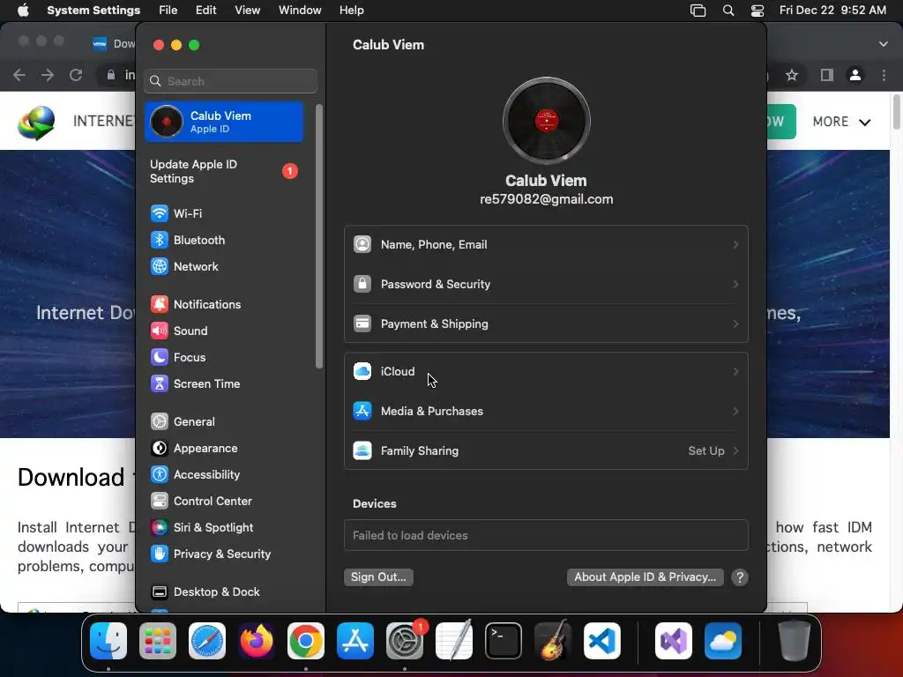The height and width of the screenshot is (677, 903).
Task: Open Payment & Shipping row
Action: pyautogui.click(x=546, y=324)
